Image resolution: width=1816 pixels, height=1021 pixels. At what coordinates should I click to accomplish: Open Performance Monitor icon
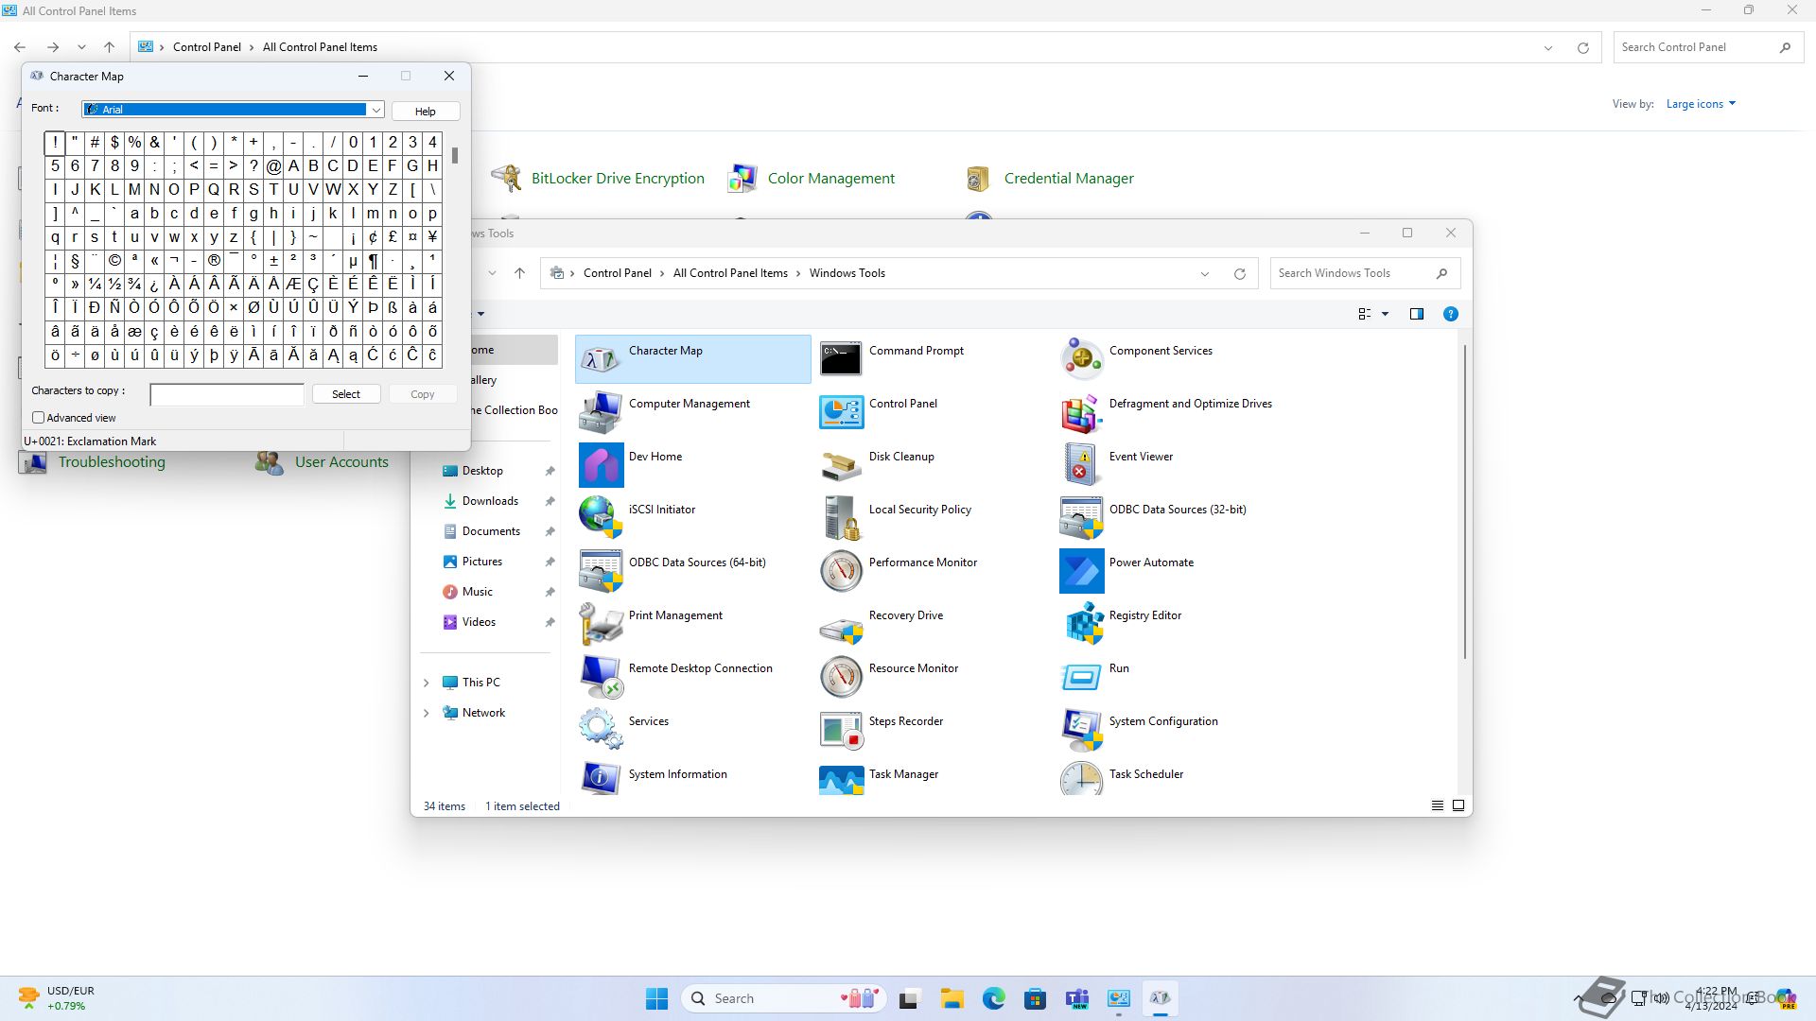pos(840,571)
